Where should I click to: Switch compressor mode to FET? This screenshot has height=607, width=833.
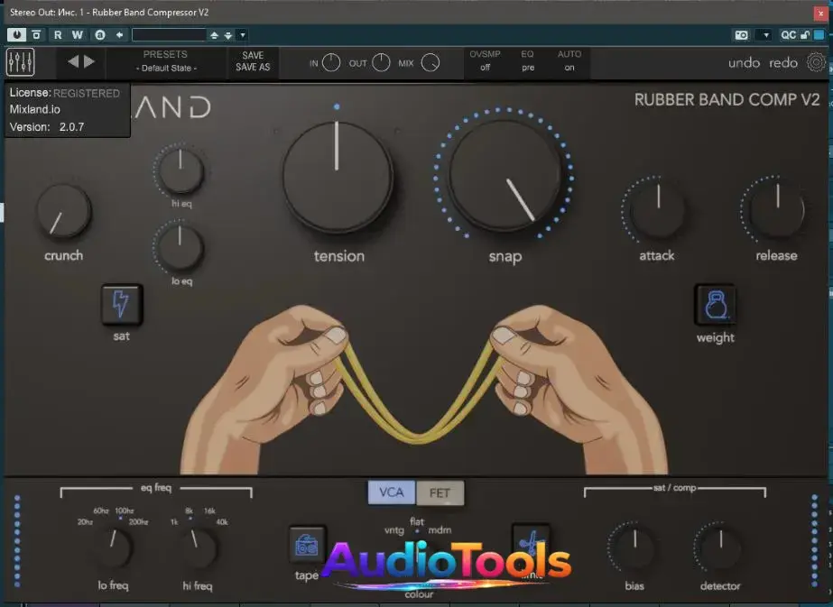(440, 493)
